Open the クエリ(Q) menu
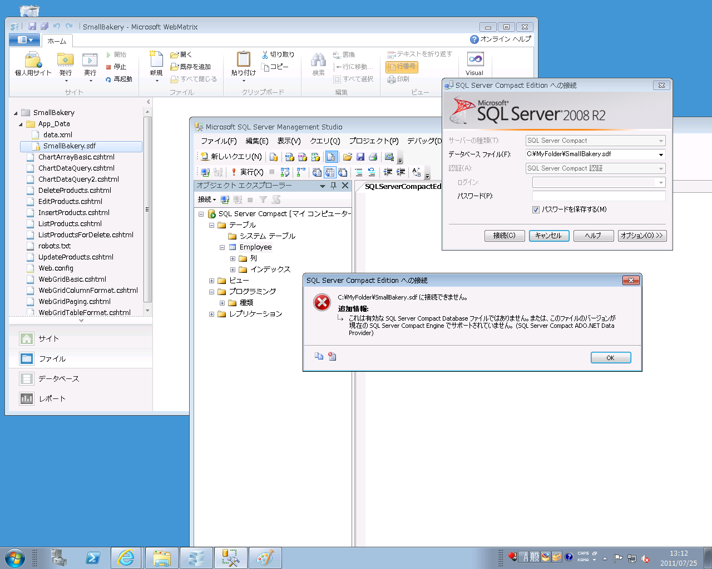The width and height of the screenshot is (712, 569). [324, 141]
